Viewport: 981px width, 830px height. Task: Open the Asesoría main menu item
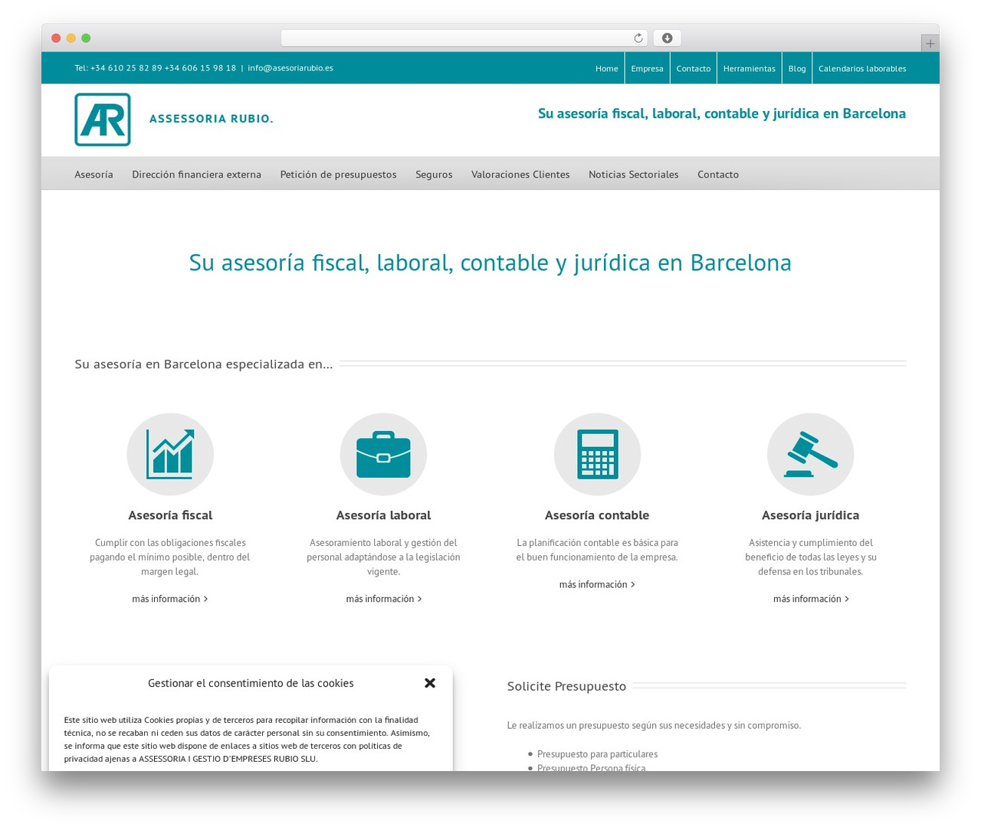[x=94, y=175]
